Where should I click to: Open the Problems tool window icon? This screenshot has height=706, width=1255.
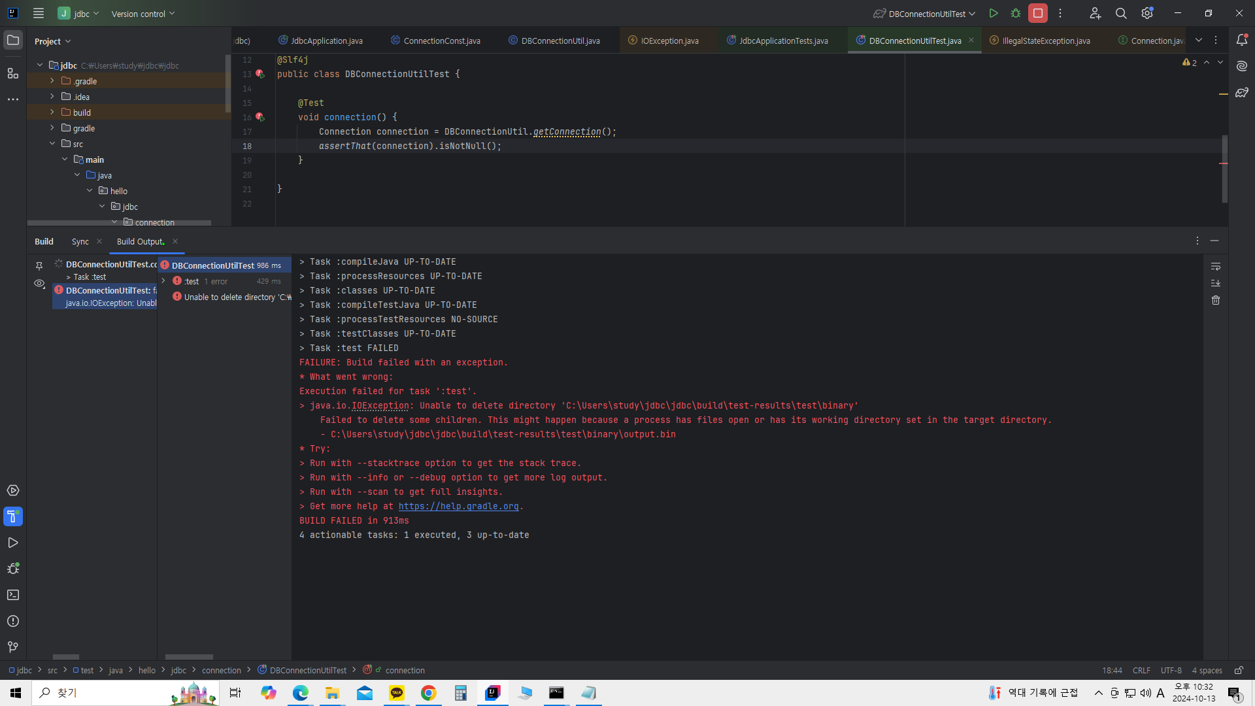(x=13, y=621)
